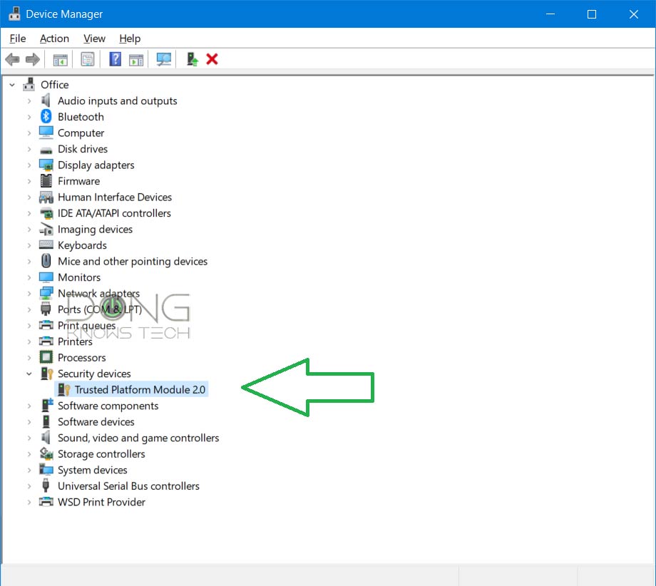Click the Keyboards category icon
This screenshot has width=656, height=586.
[x=46, y=245]
